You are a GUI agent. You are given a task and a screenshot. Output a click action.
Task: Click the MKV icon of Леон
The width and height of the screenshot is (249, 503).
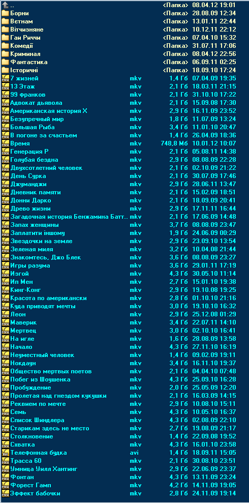tap(5, 314)
